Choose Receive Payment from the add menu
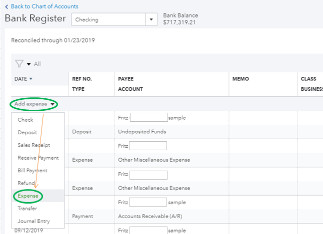 click(38, 158)
